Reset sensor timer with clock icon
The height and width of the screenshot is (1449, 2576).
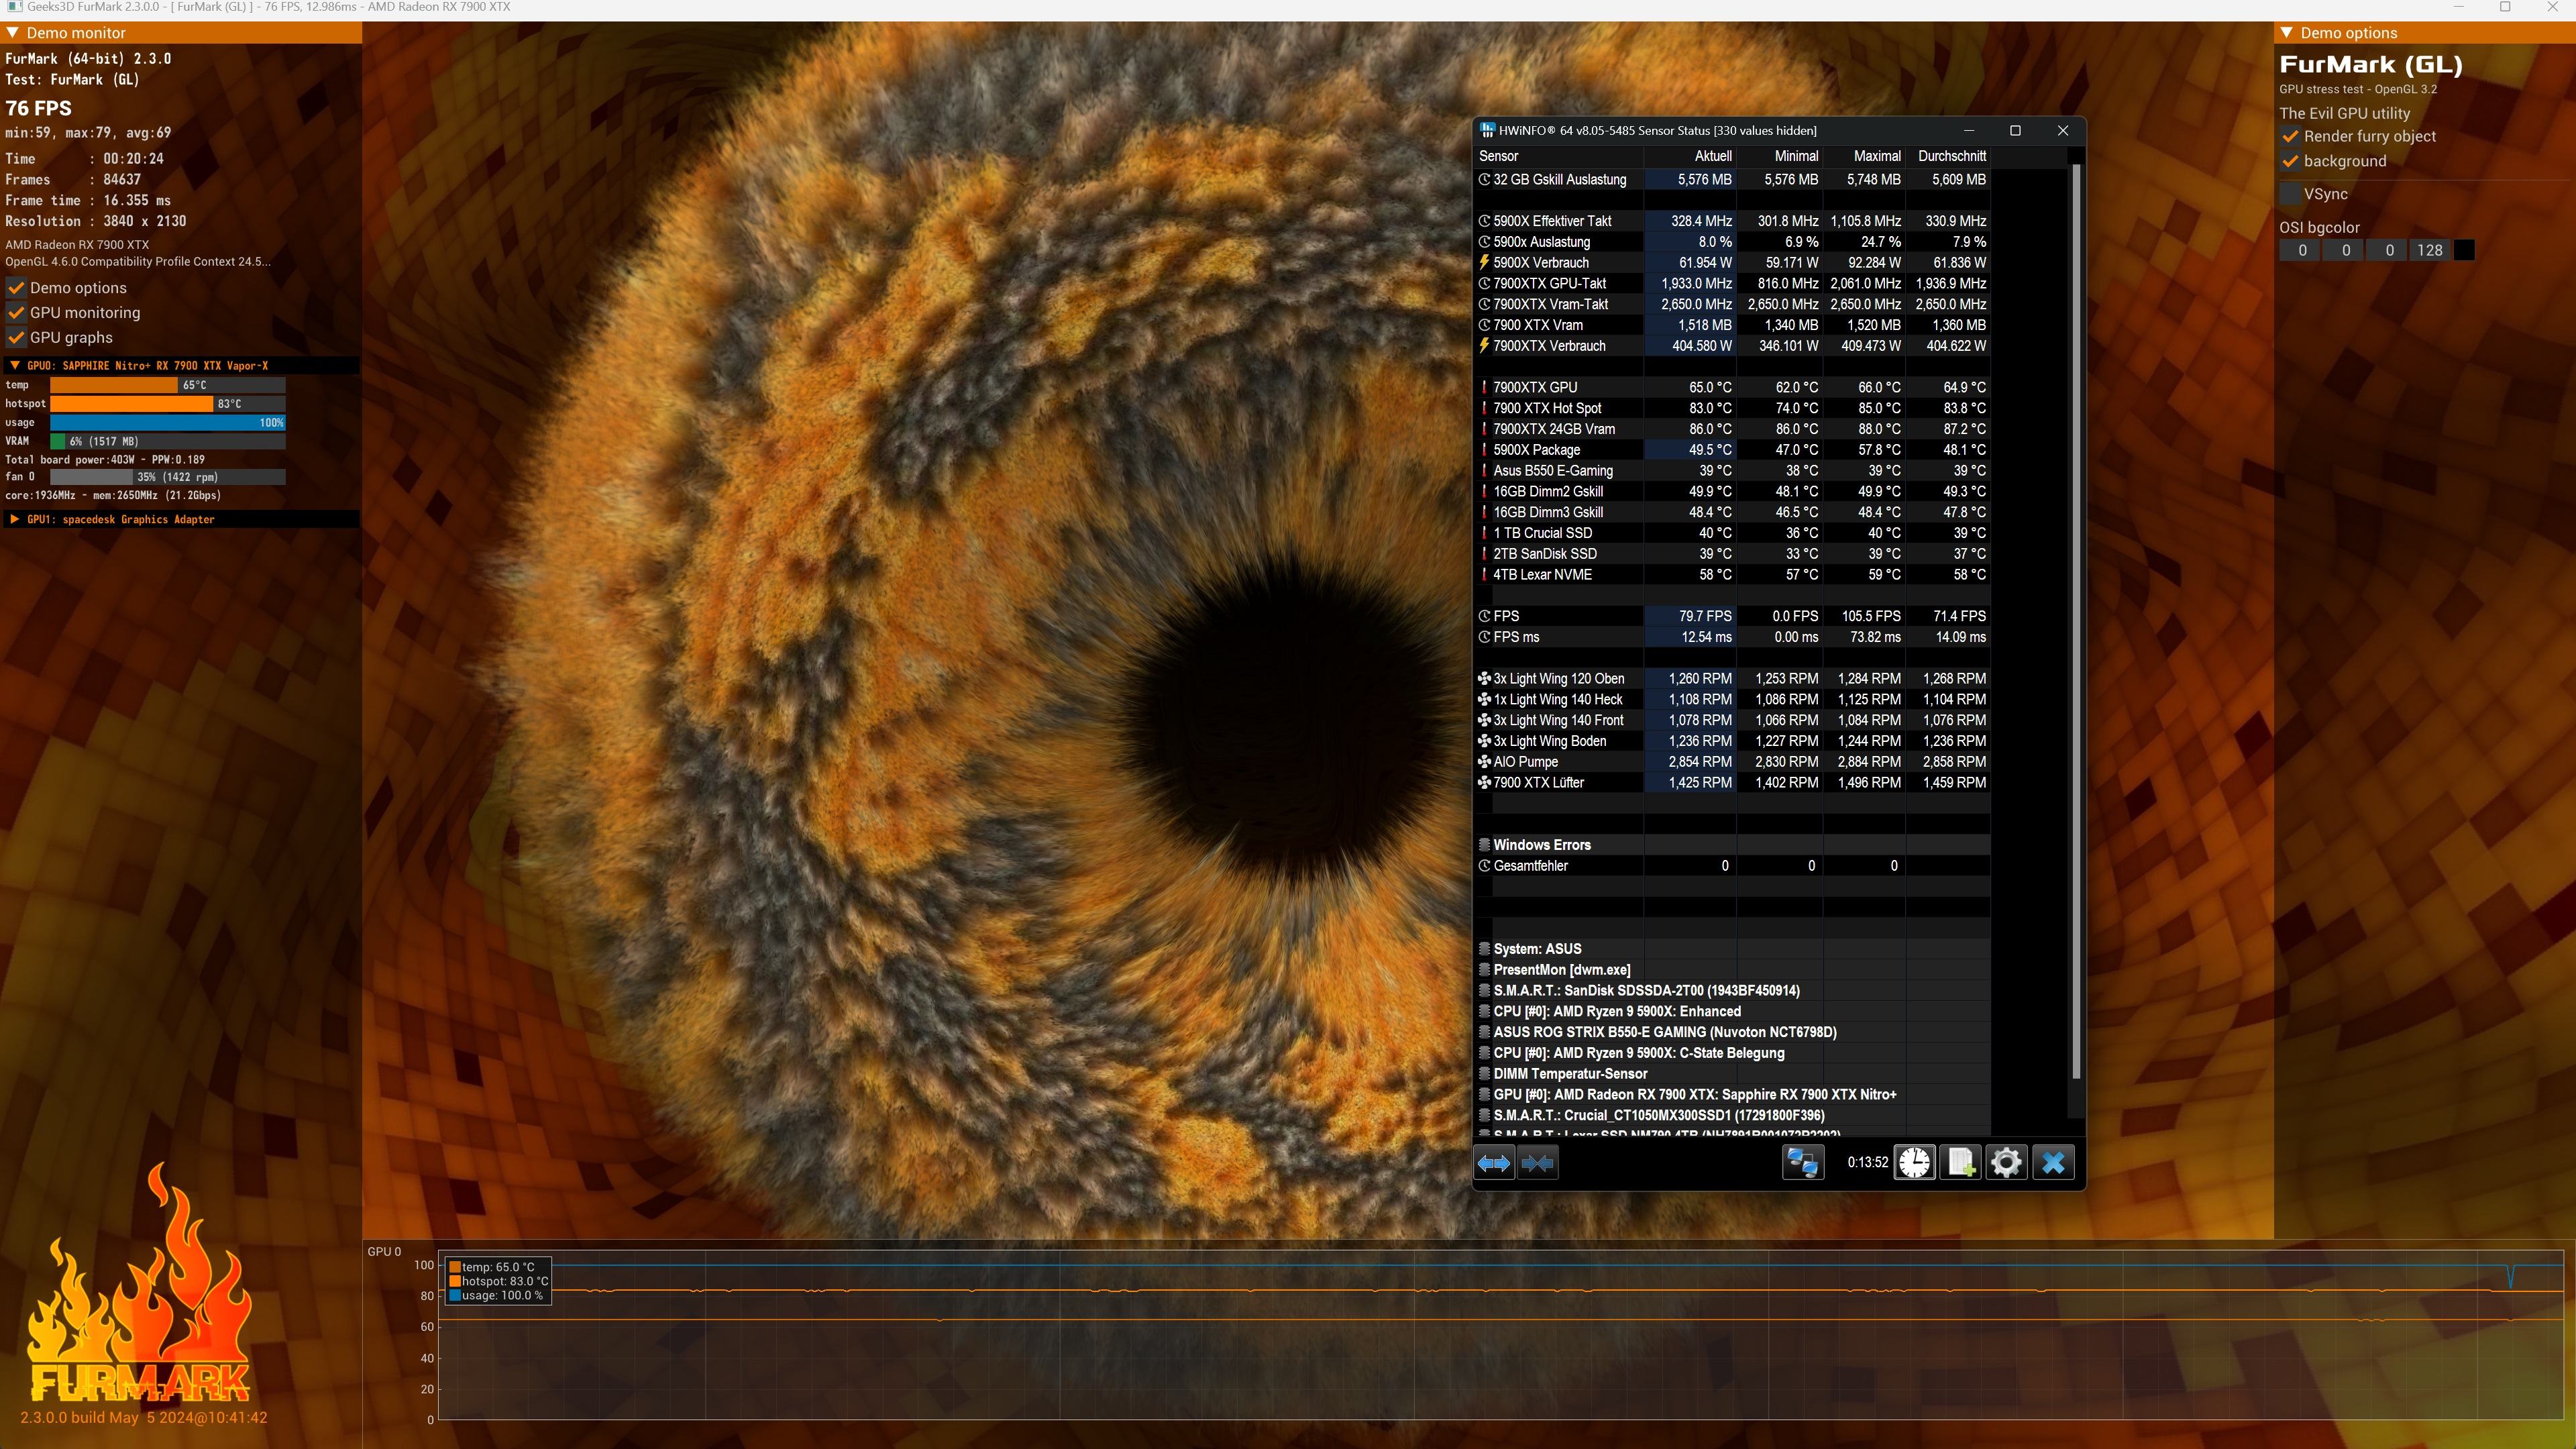pos(1914,1163)
